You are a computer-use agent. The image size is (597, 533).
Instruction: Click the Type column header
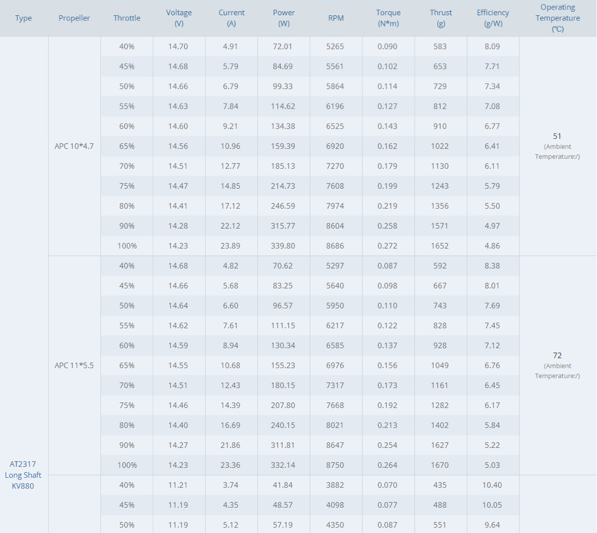coord(23,18)
